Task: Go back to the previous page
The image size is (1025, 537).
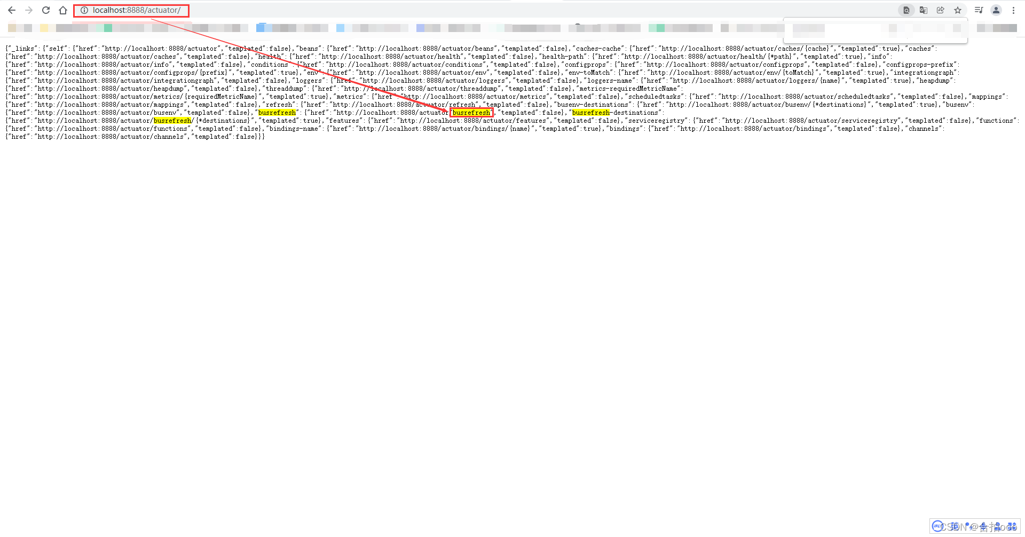Action: click(x=12, y=10)
